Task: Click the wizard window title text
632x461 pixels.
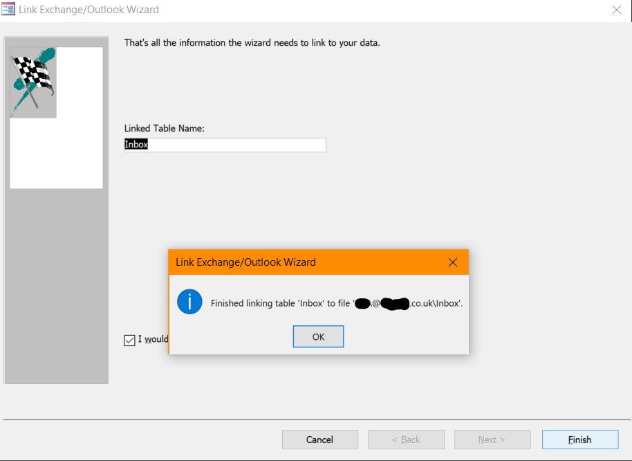Action: pyautogui.click(x=89, y=10)
